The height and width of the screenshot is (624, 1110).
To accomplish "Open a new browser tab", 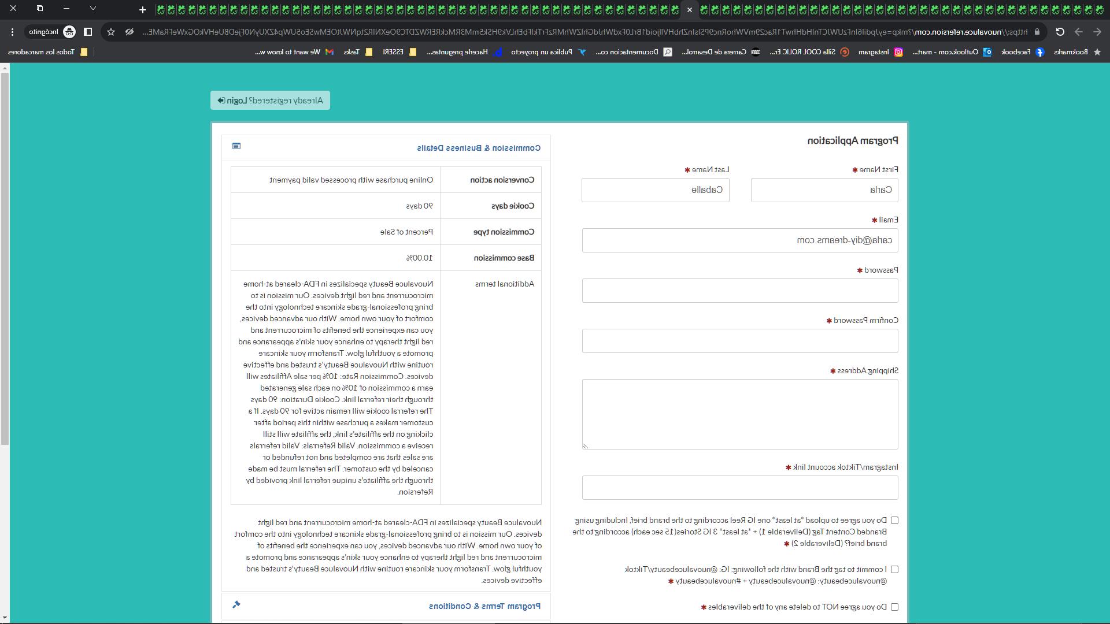I will [143, 10].
